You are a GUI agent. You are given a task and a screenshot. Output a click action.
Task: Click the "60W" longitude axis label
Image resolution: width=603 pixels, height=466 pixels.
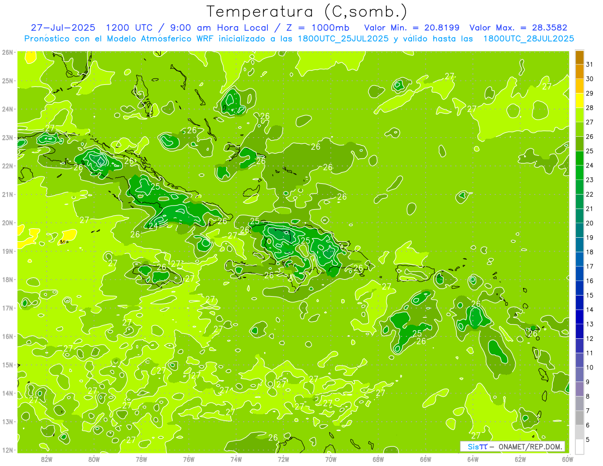(x=567, y=459)
